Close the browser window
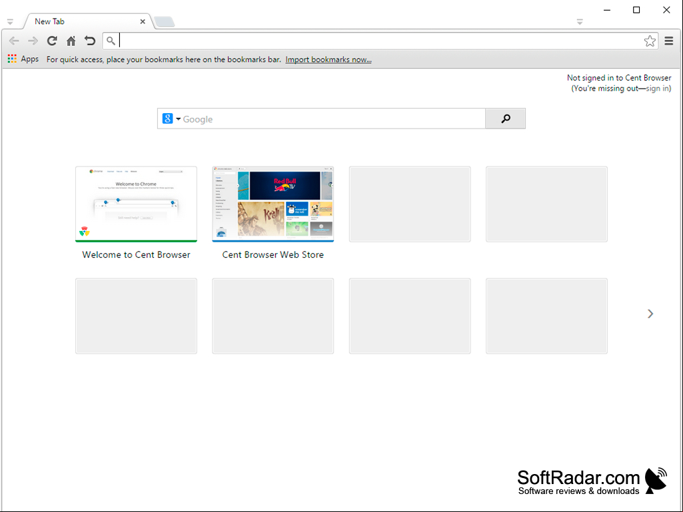The image size is (683, 512). (x=666, y=10)
